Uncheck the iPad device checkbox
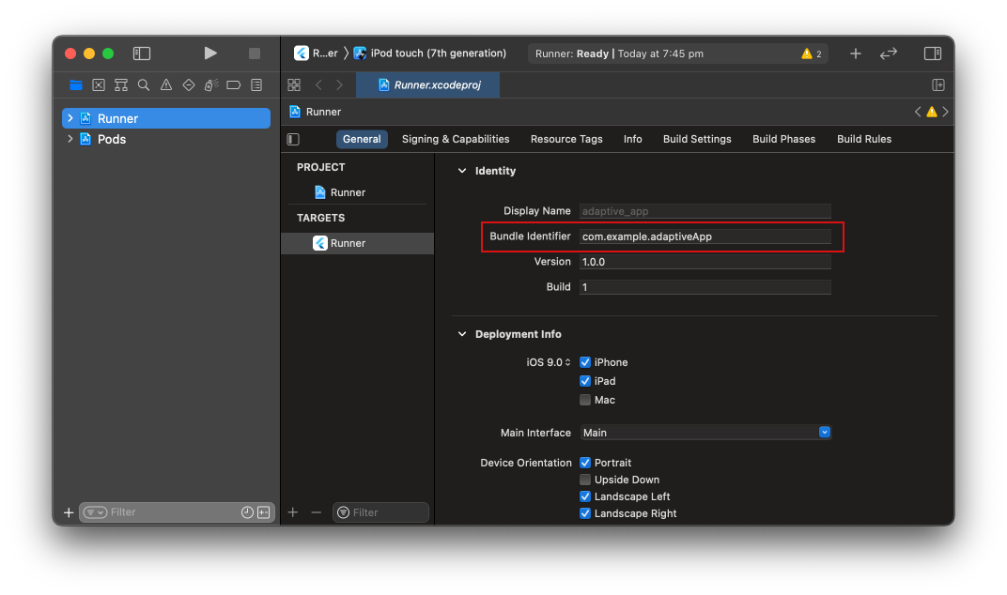 tap(585, 381)
